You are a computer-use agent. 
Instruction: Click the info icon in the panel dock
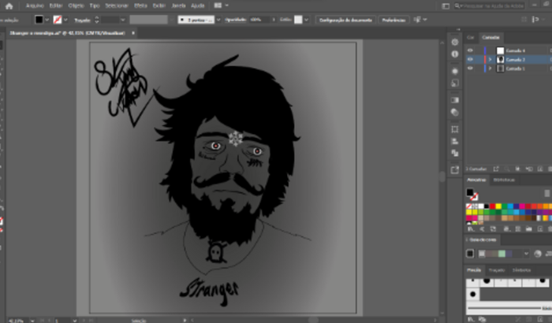pyautogui.click(x=455, y=54)
